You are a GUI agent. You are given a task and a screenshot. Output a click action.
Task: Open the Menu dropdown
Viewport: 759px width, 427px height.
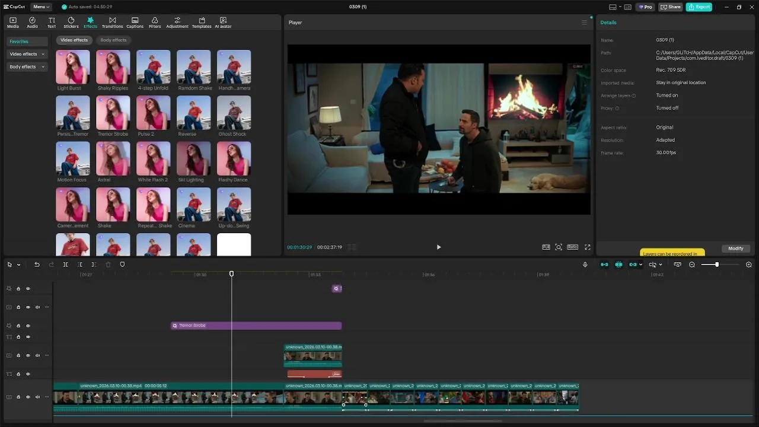(41, 7)
